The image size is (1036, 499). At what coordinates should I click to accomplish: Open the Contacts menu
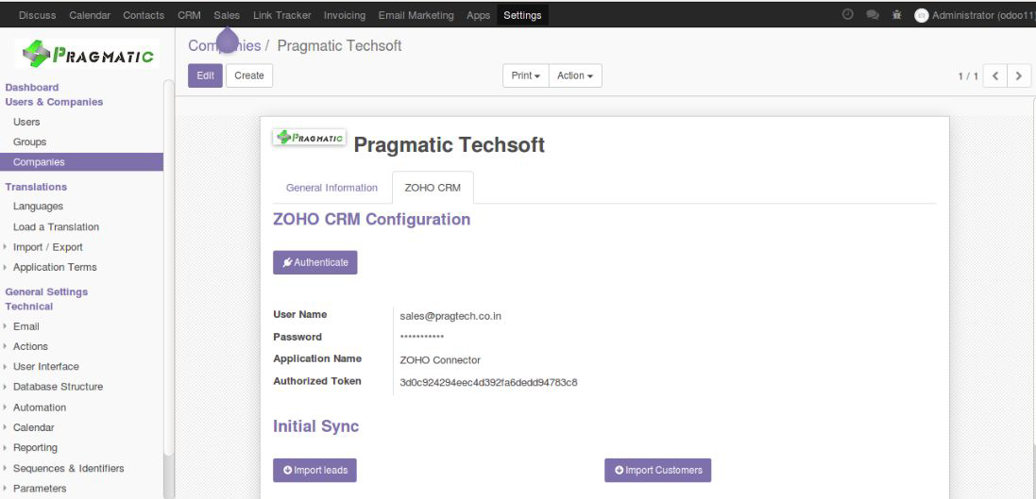click(x=144, y=15)
